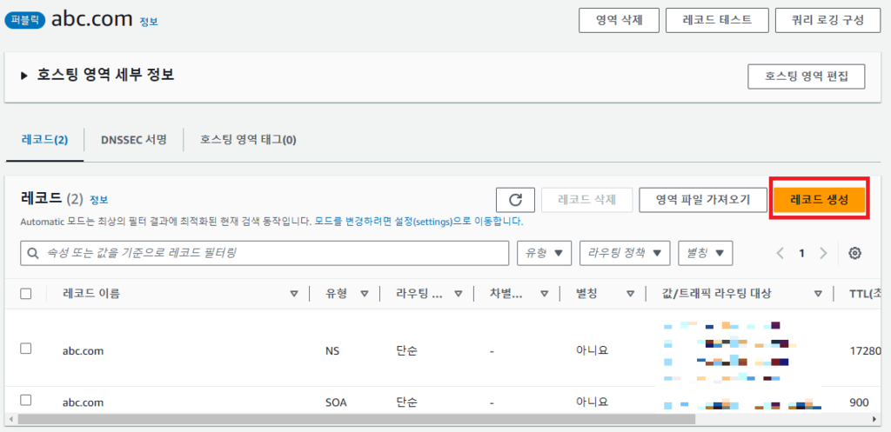Click orange 레코드 생성 button
Viewport: 891px width, 432px height.
coord(820,200)
